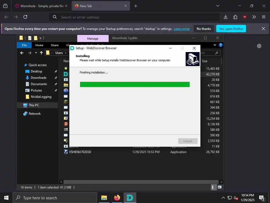This screenshot has width=270, height=203.
Task: Click the green installation progress bar
Action: tap(135, 84)
